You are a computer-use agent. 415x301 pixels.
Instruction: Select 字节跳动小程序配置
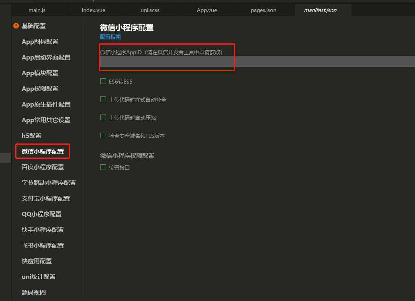pyautogui.click(x=49, y=183)
